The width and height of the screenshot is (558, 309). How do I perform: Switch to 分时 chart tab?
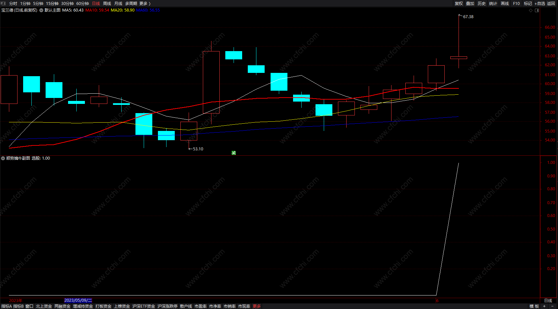click(13, 3)
